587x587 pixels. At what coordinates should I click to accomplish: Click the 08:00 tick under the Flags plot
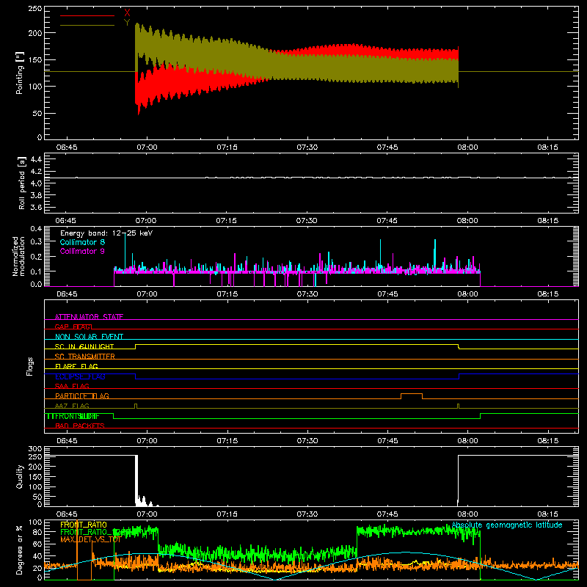tap(467, 441)
